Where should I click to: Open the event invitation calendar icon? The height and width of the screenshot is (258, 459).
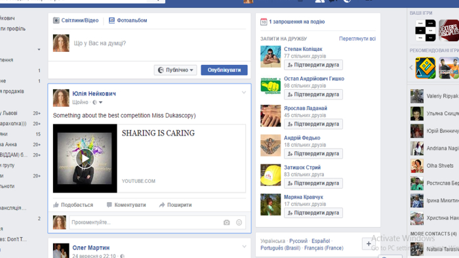pos(264,22)
